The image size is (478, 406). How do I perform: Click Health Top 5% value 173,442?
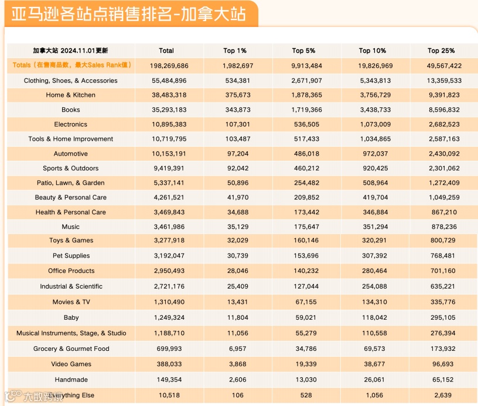coord(307,212)
